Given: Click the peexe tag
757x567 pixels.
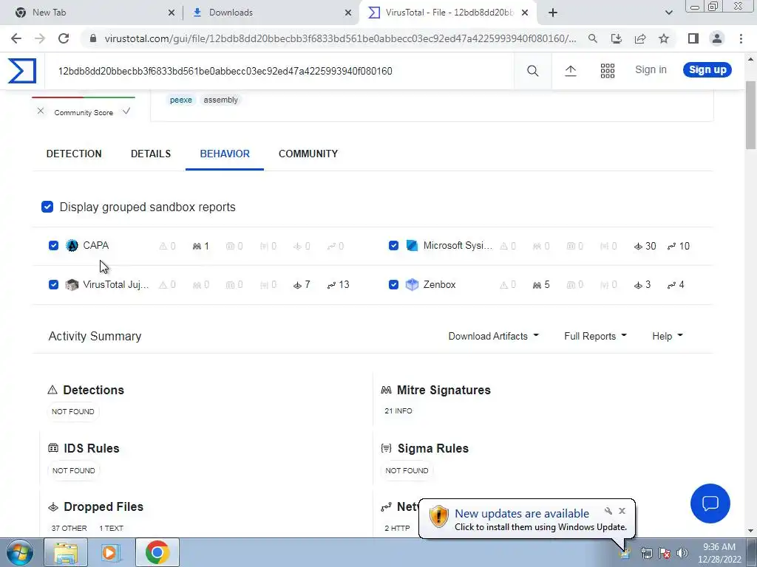Looking at the screenshot, I should point(181,100).
